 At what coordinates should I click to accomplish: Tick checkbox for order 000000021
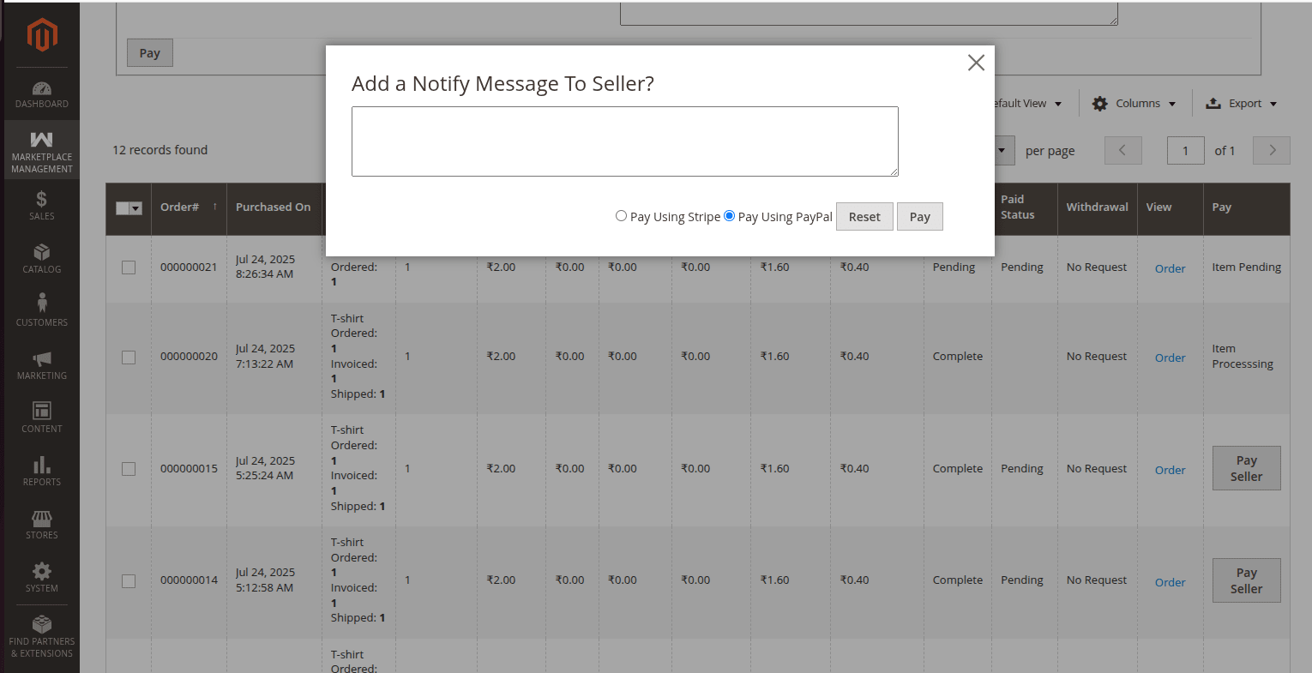129,267
